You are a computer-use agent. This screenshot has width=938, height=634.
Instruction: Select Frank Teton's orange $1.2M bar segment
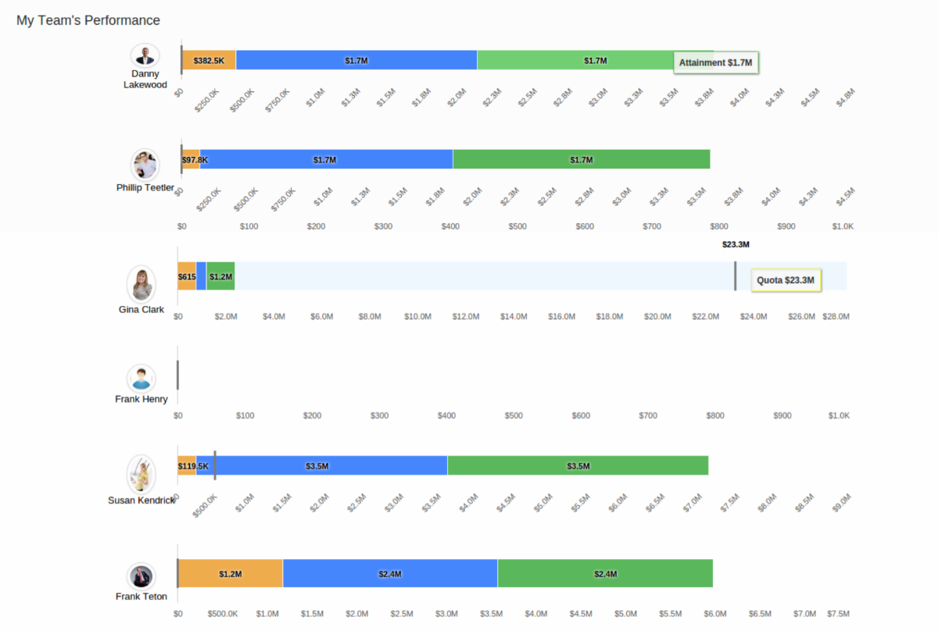pos(231,574)
